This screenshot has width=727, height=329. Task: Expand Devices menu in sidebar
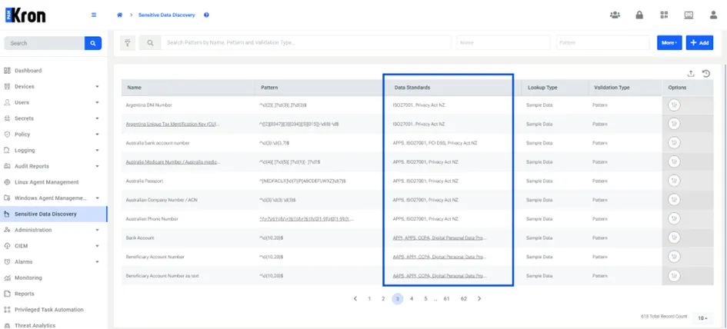pos(55,87)
